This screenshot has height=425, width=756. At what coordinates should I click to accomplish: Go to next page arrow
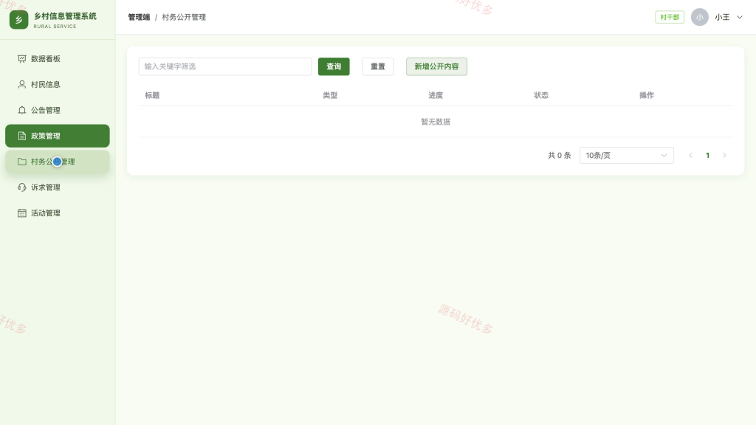pyautogui.click(x=724, y=155)
